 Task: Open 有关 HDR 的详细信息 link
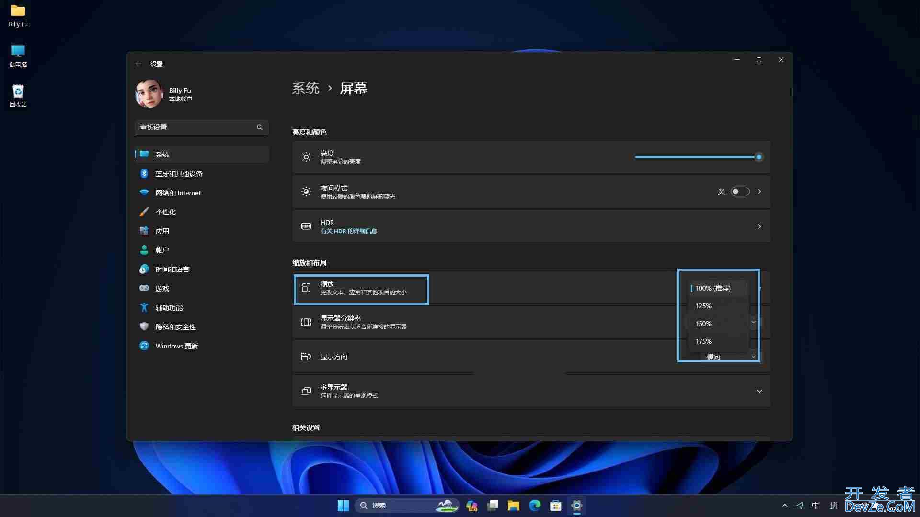[349, 231]
